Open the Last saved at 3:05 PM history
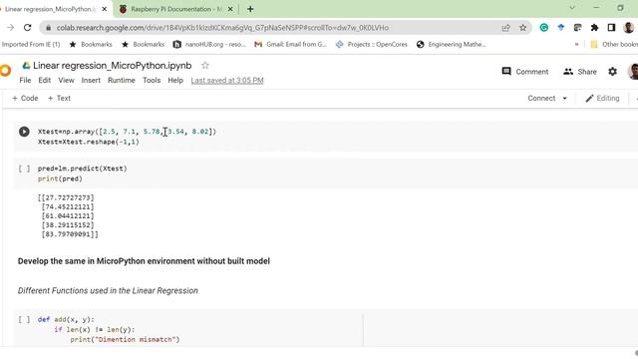The width and height of the screenshot is (638, 359). pyautogui.click(x=227, y=80)
